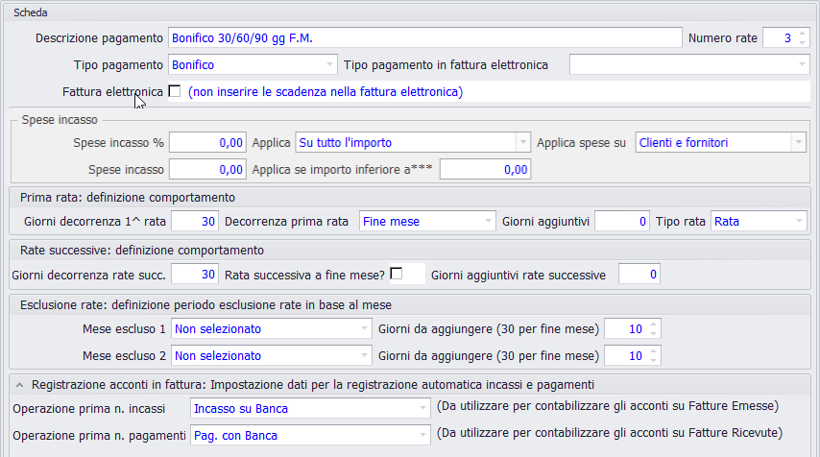The height and width of the screenshot is (457, 820).
Task: Click the 'Scheda' header label
Action: (31, 12)
